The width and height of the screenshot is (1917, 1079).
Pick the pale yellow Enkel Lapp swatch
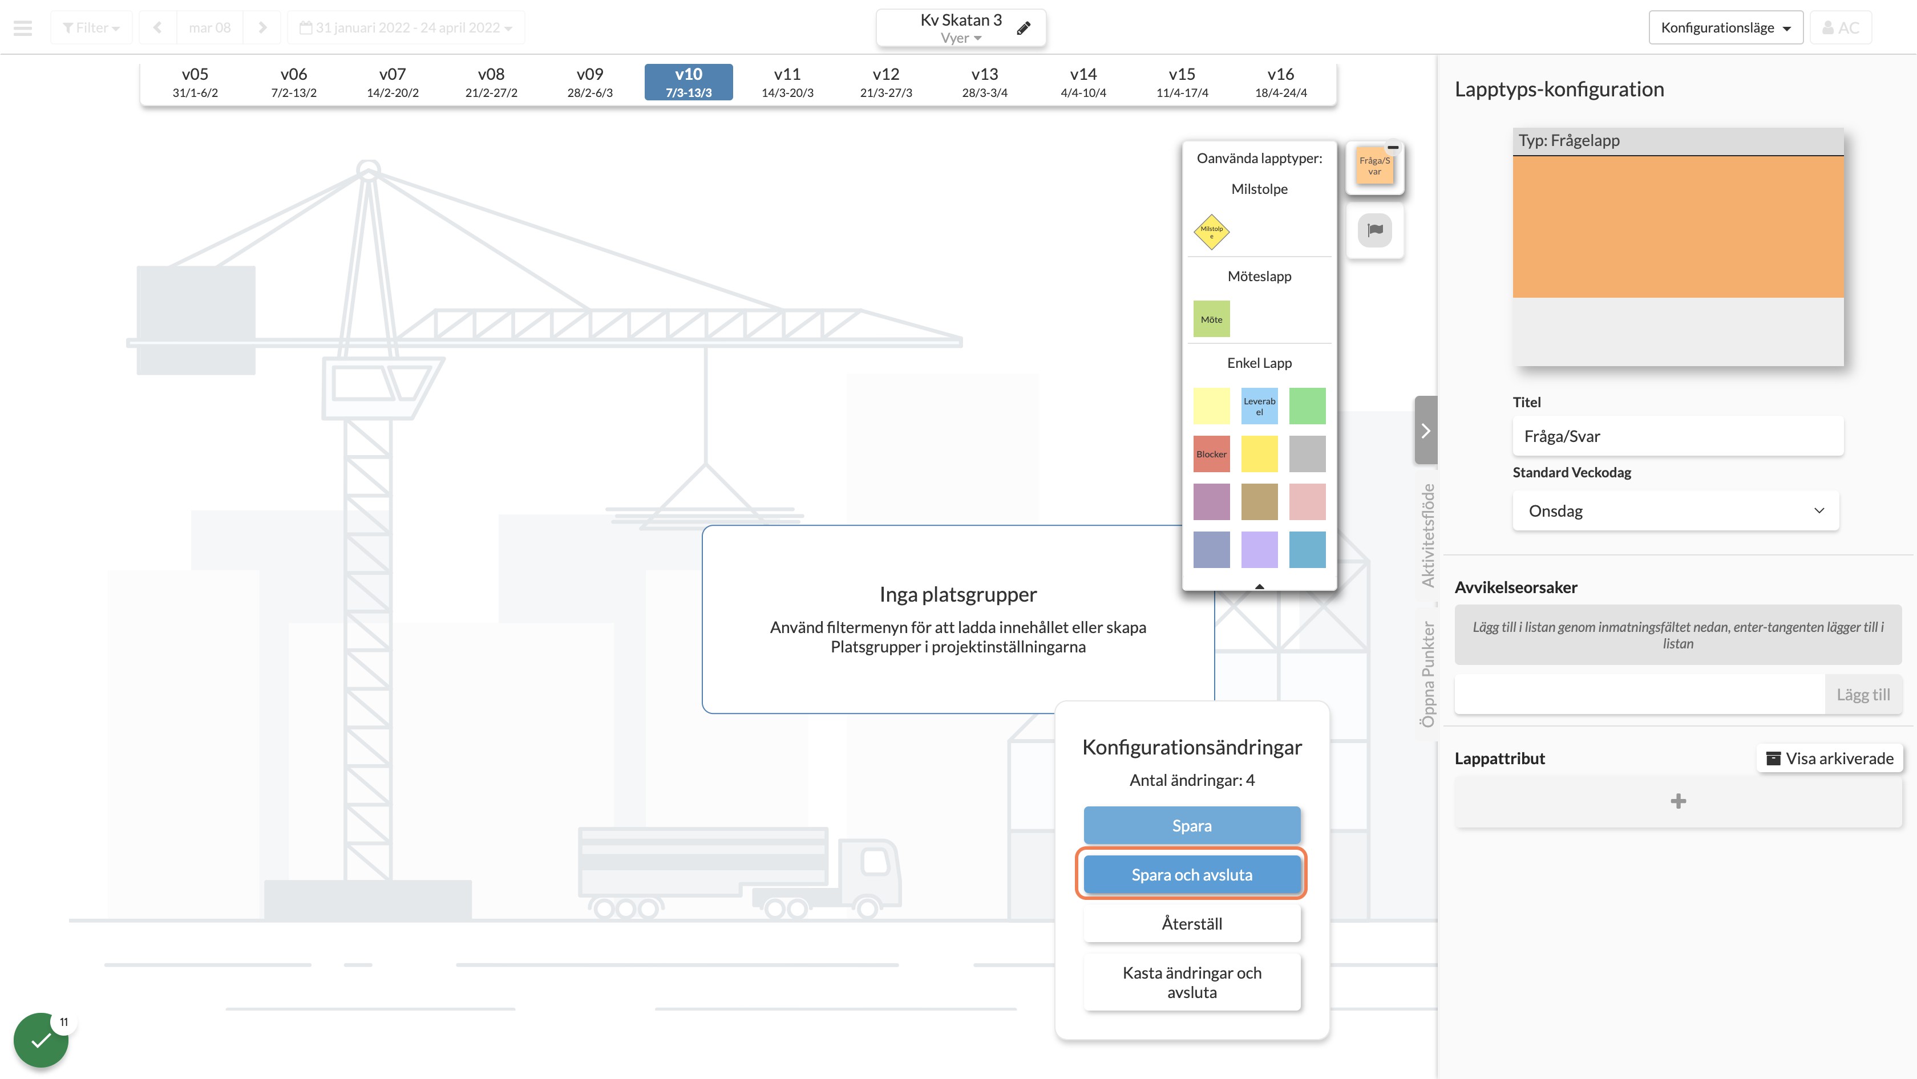point(1211,406)
